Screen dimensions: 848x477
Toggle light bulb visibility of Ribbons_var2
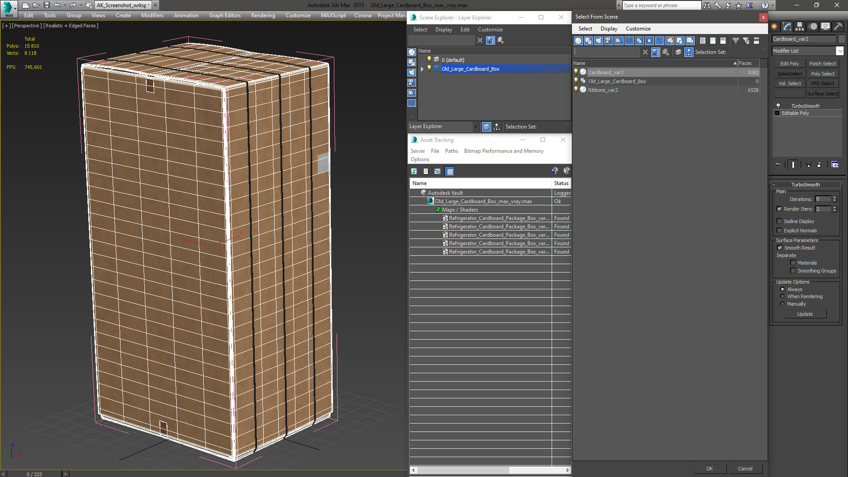tap(576, 90)
